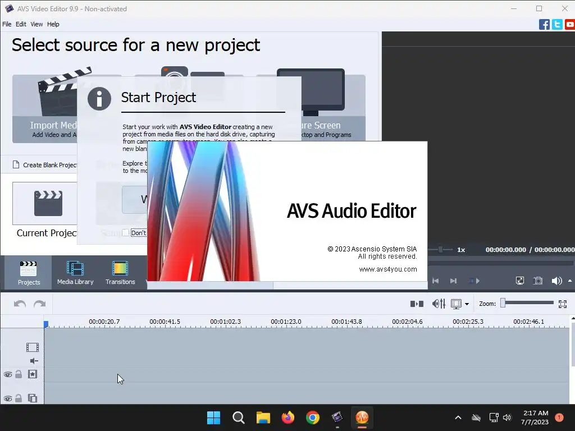Toggle visibility eye on video effects track

point(8,374)
